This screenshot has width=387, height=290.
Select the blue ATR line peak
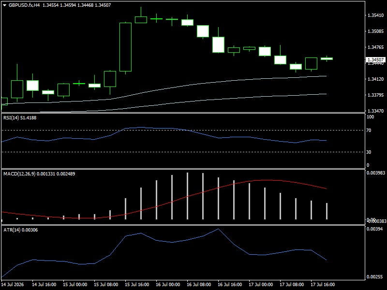pyautogui.click(x=218, y=229)
